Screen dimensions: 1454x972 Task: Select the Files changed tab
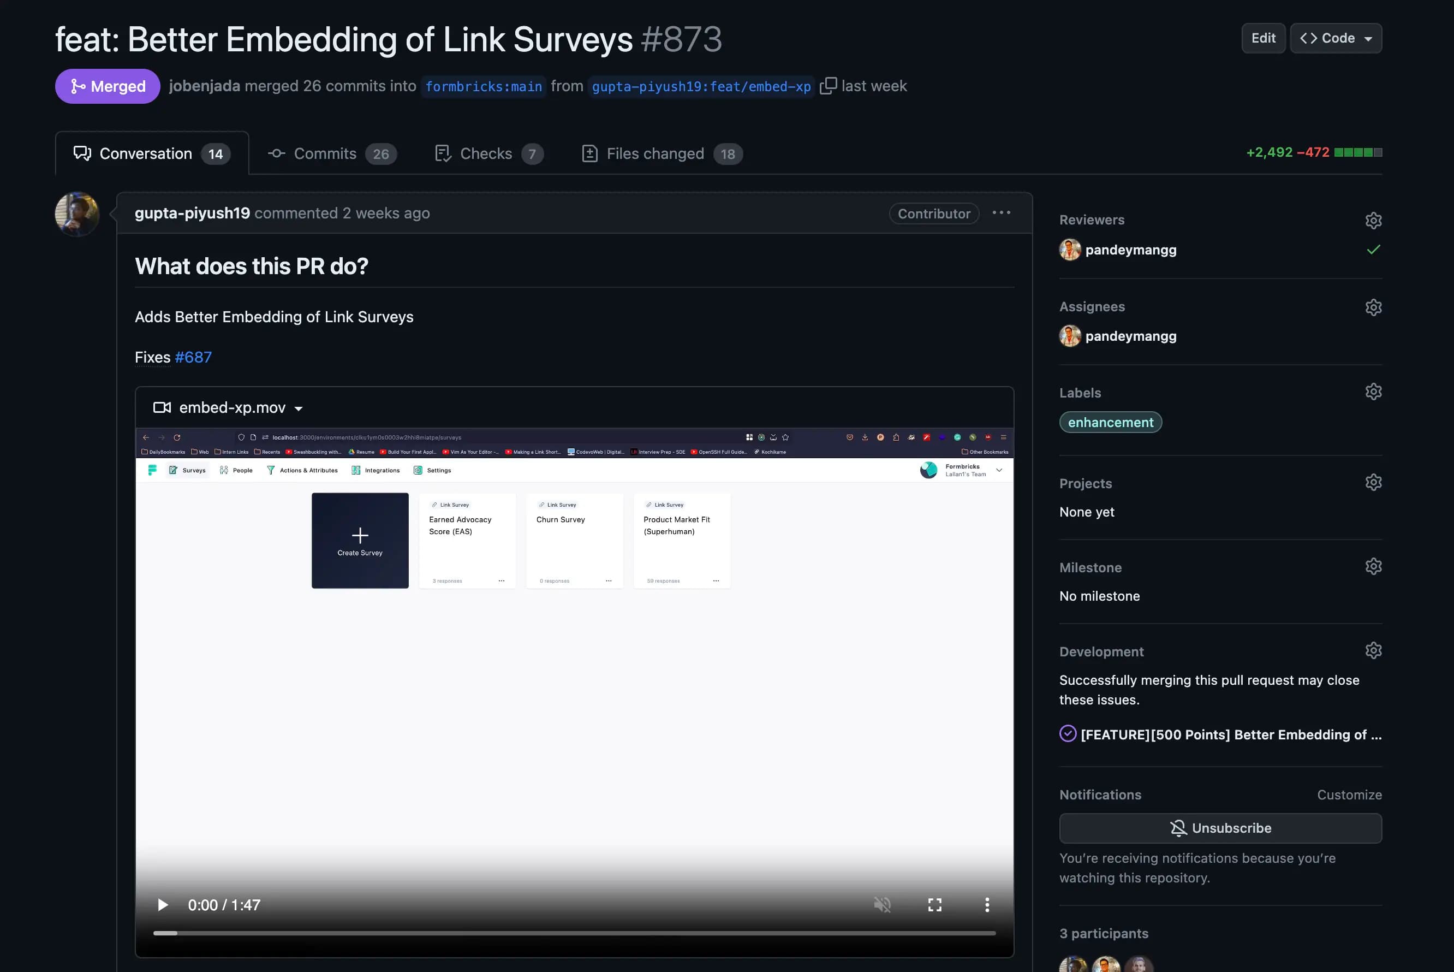point(656,153)
